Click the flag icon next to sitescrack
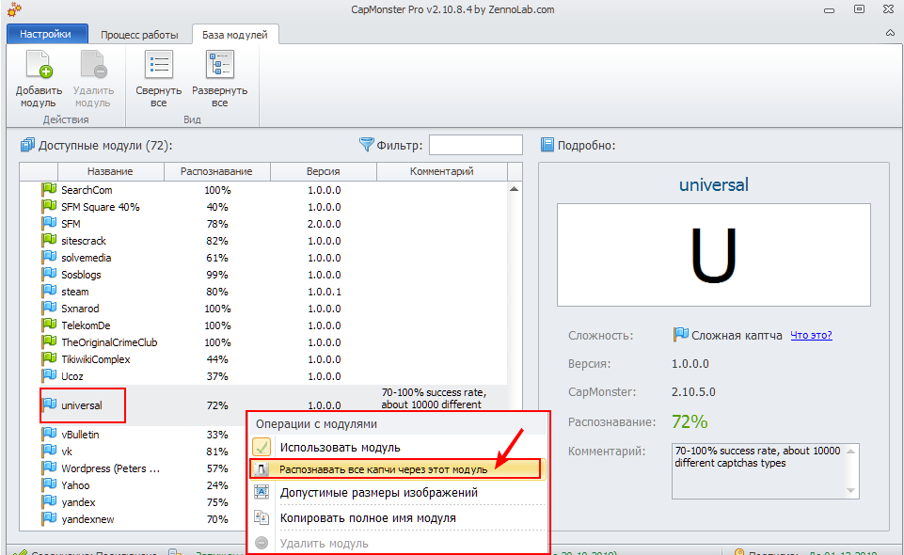This screenshot has height=555, width=904. point(49,240)
